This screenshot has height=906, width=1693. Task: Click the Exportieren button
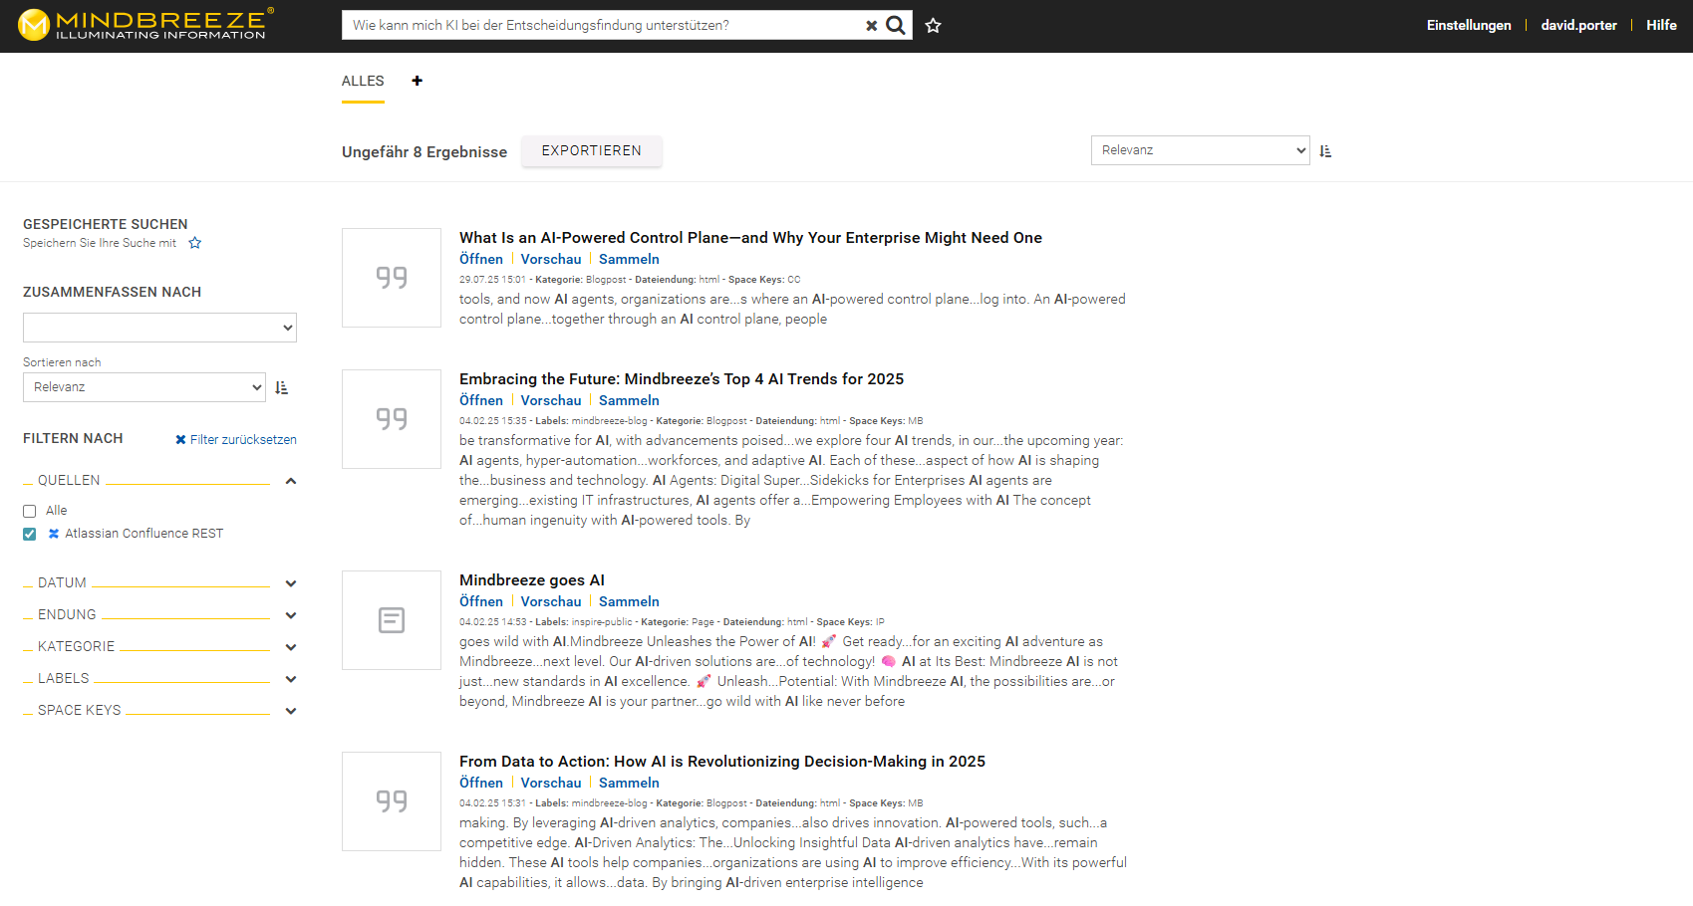pyautogui.click(x=591, y=151)
